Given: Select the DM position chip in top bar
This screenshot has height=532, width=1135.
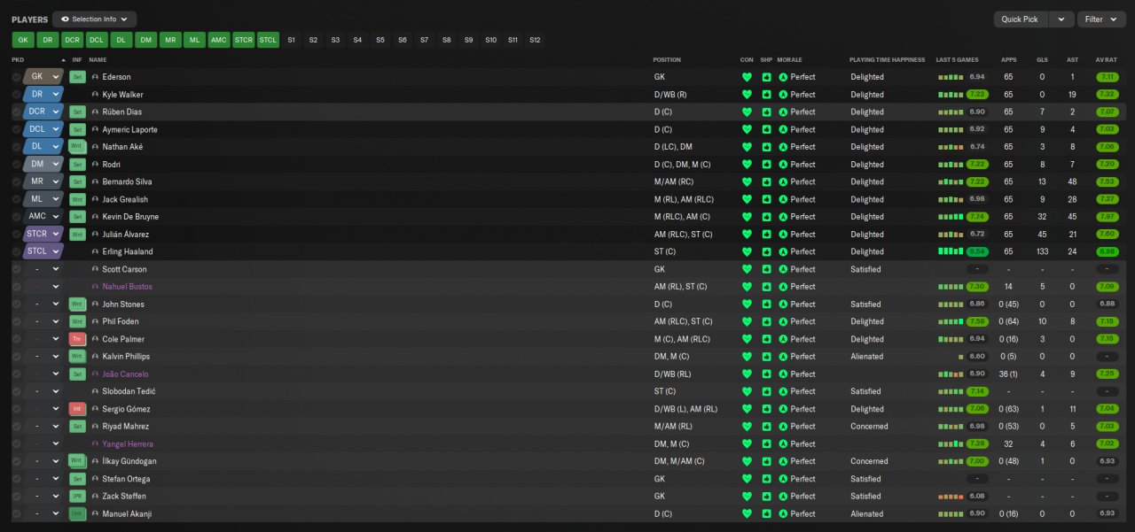Looking at the screenshot, I should click(145, 40).
